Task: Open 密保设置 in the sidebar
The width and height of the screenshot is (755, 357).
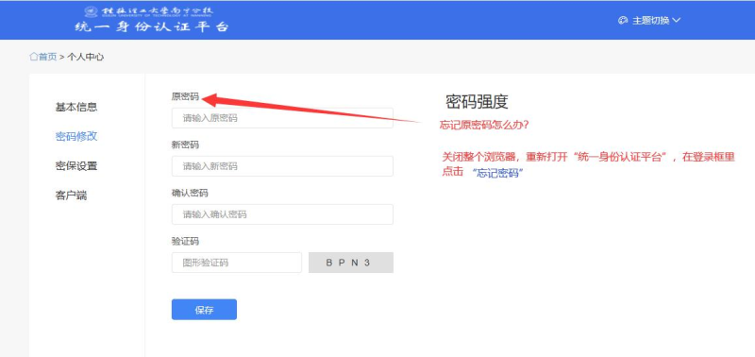Action: 76,166
